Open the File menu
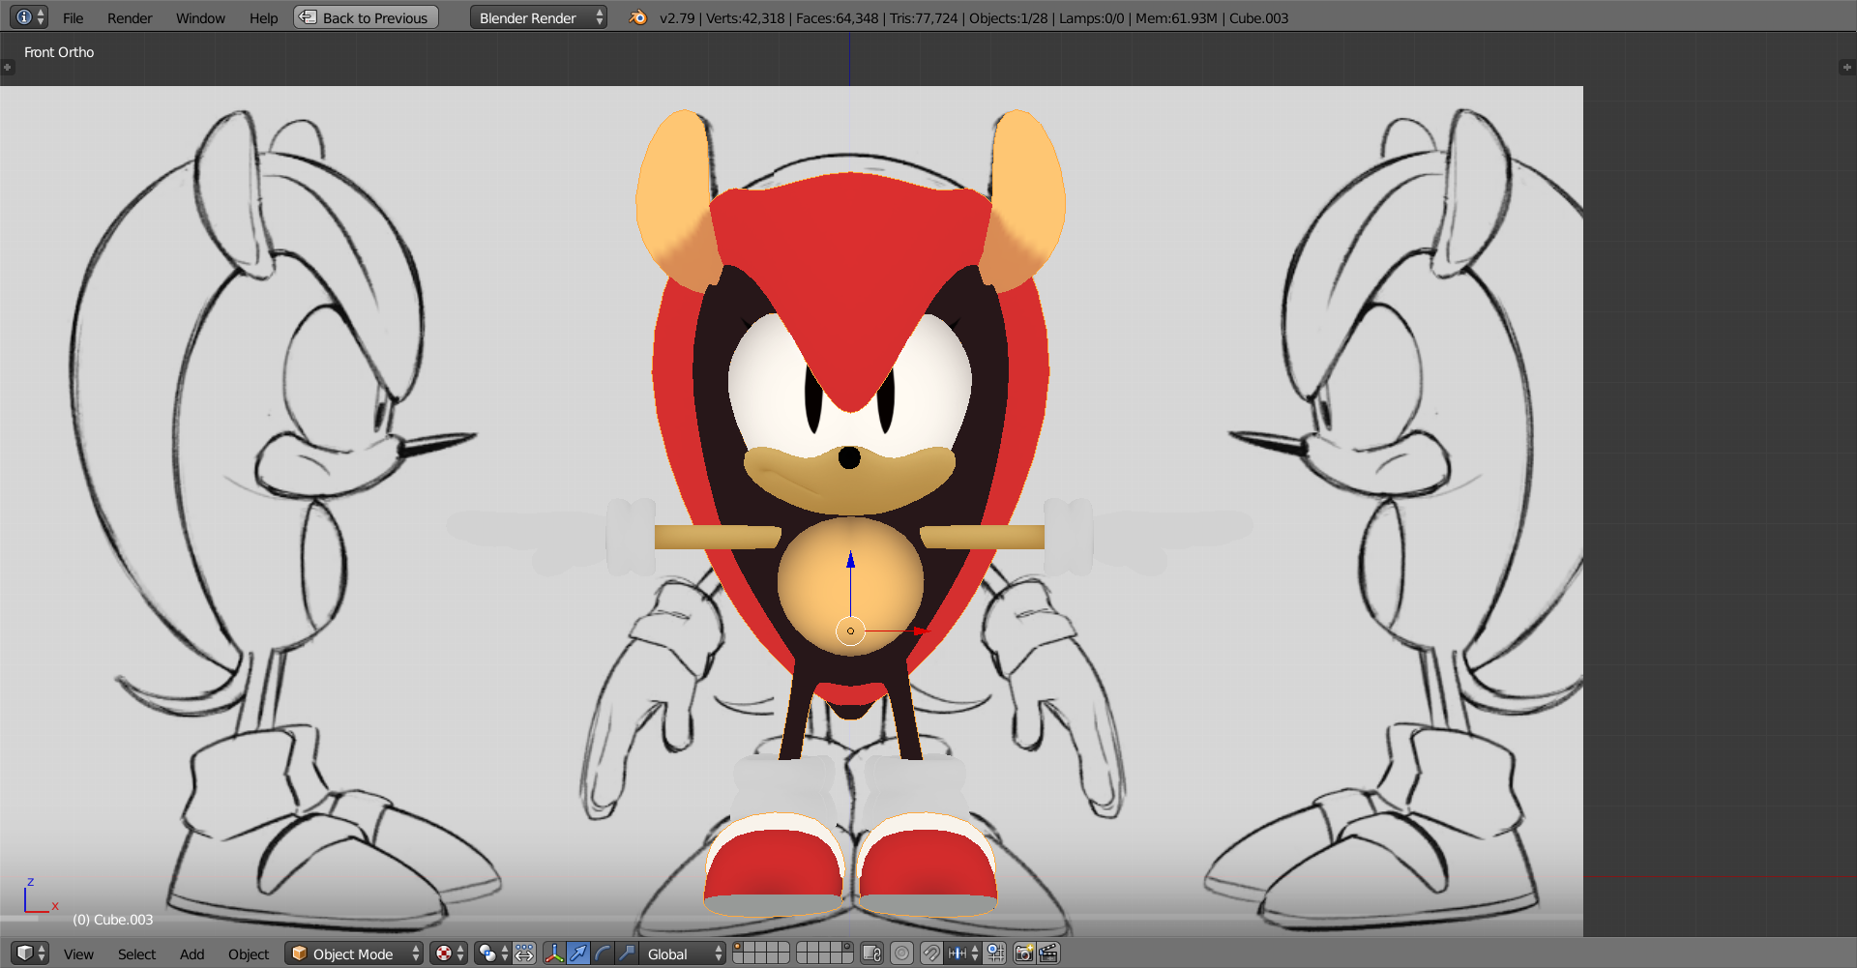Viewport: 1857px width, 968px height. point(74,18)
